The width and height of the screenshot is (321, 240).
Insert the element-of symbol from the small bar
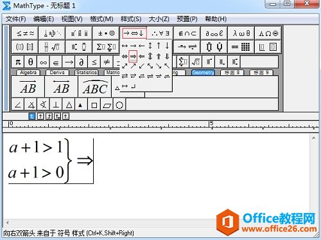(x=56, y=62)
